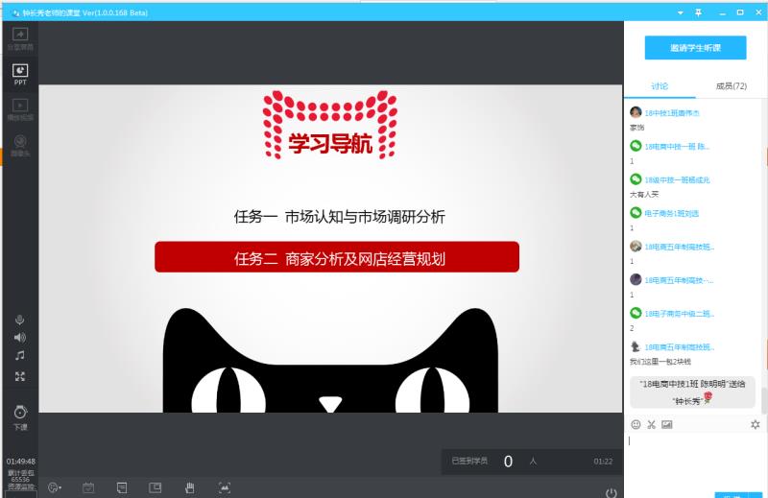Image resolution: width=768 pixels, height=498 pixels.
Task: Click the 邀请学生听课 invite button
Action: click(x=695, y=48)
